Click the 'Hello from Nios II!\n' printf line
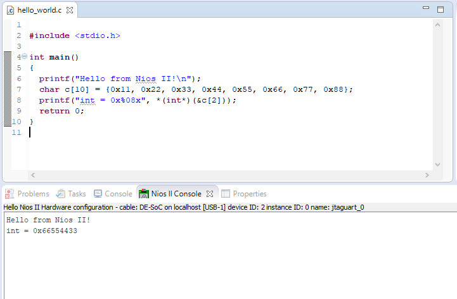 (120, 79)
